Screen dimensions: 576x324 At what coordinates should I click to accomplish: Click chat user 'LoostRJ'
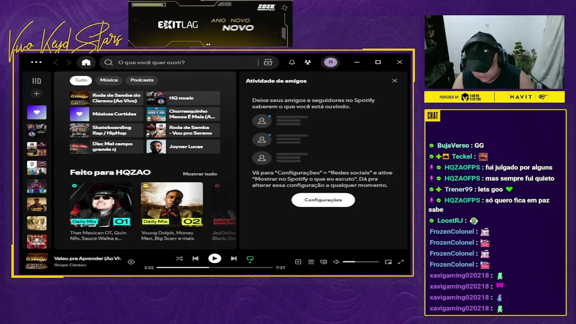coord(450,220)
